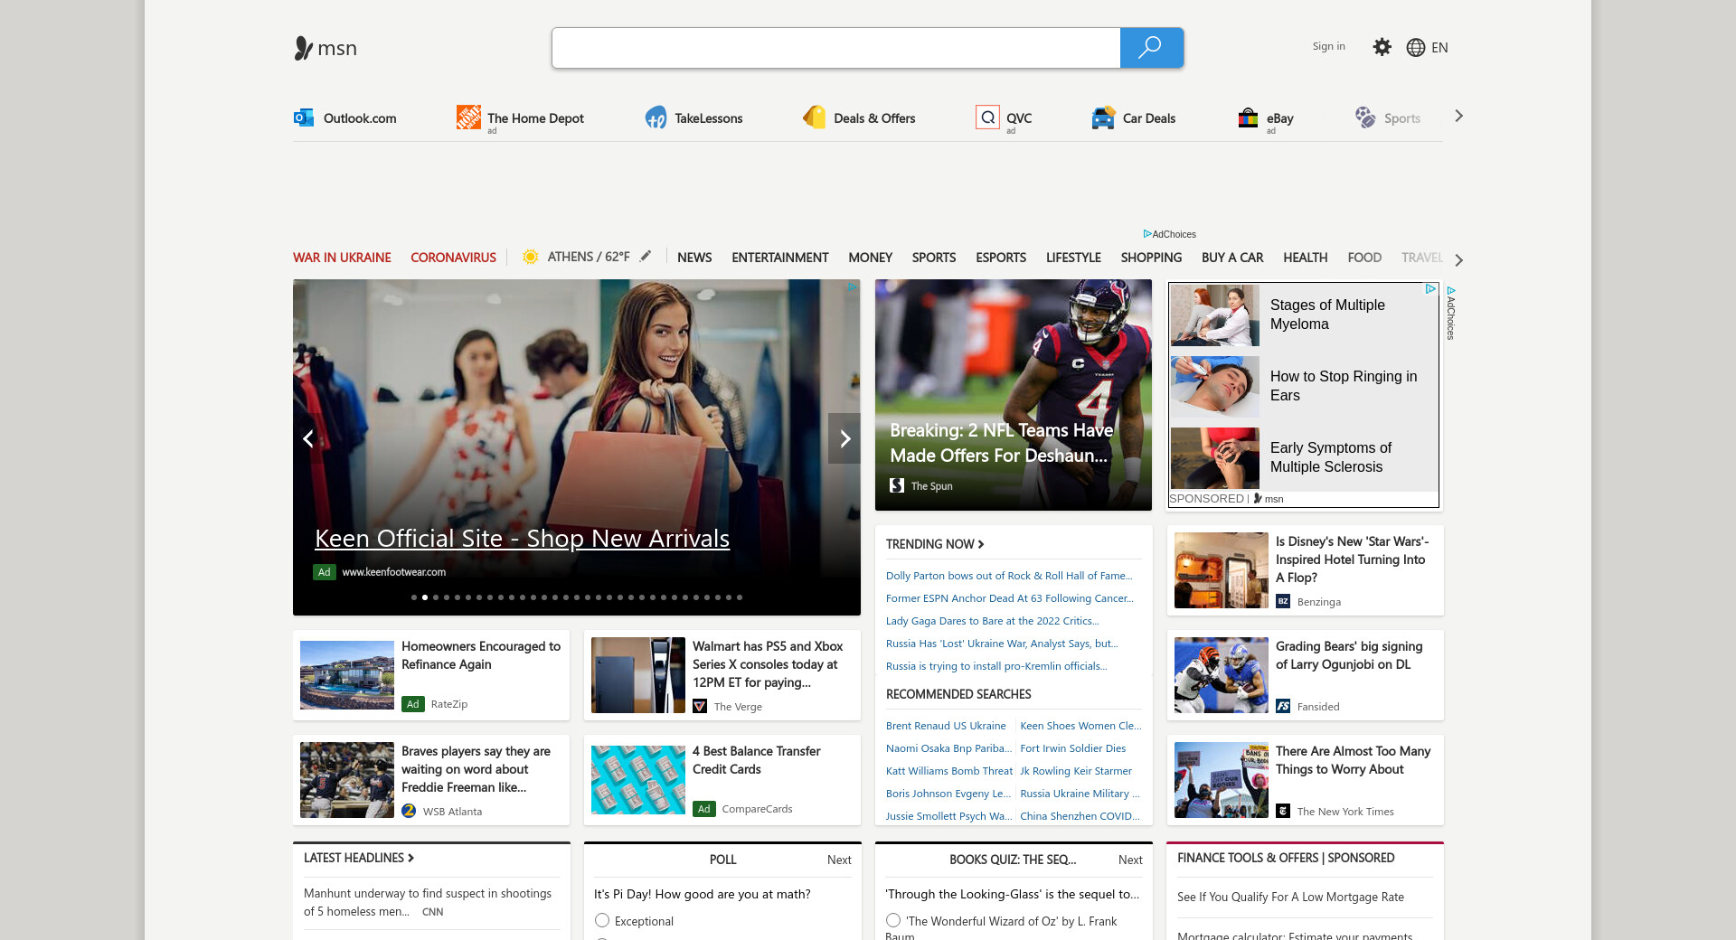Switch to the Money navigation tab

(870, 258)
